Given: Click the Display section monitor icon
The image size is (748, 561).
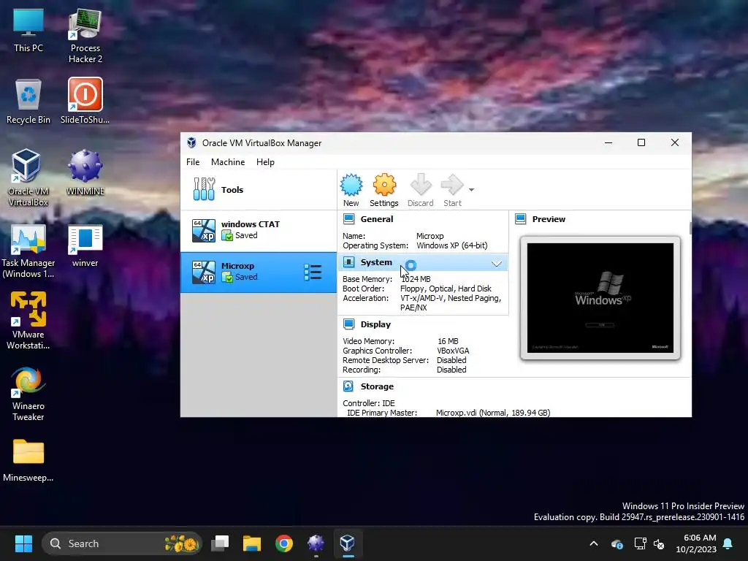Looking at the screenshot, I should click(348, 324).
